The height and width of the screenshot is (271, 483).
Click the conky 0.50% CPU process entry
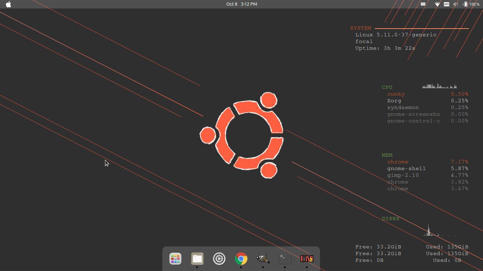click(x=427, y=94)
